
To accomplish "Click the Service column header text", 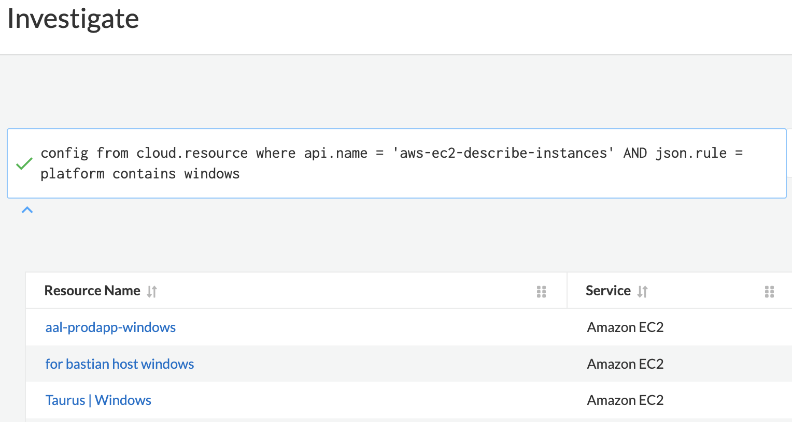I will 608,291.
